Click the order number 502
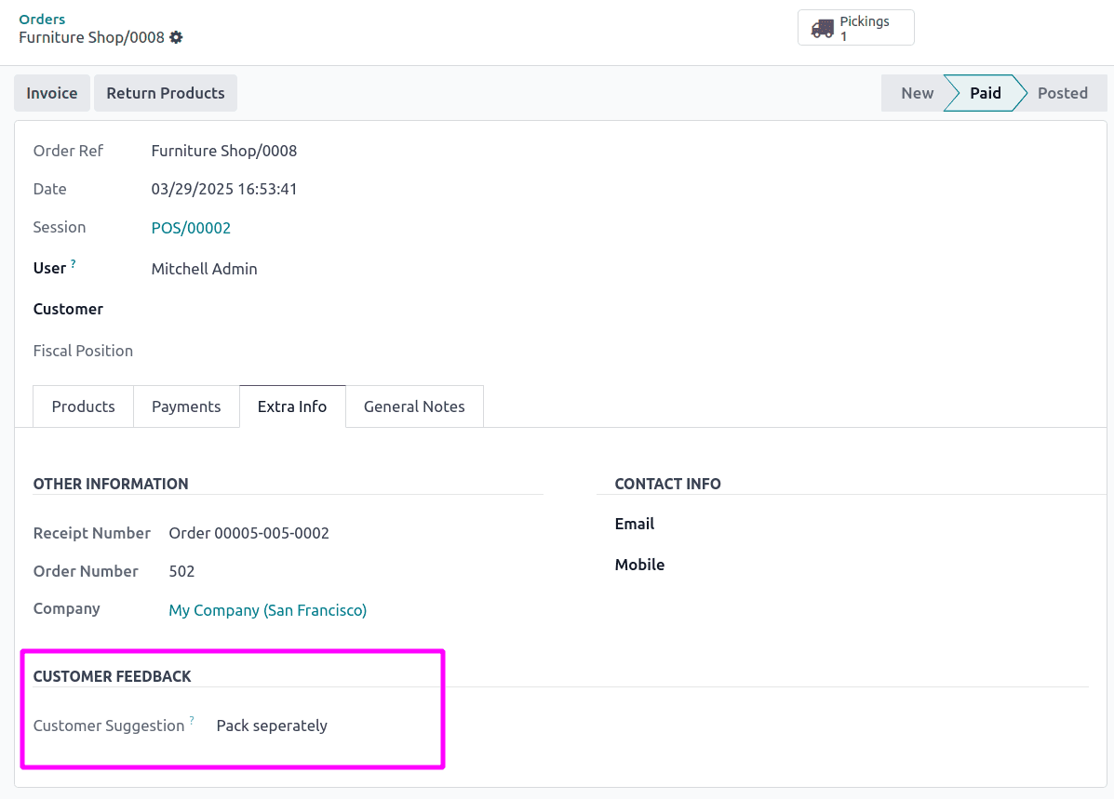The image size is (1114, 799). coord(181,571)
